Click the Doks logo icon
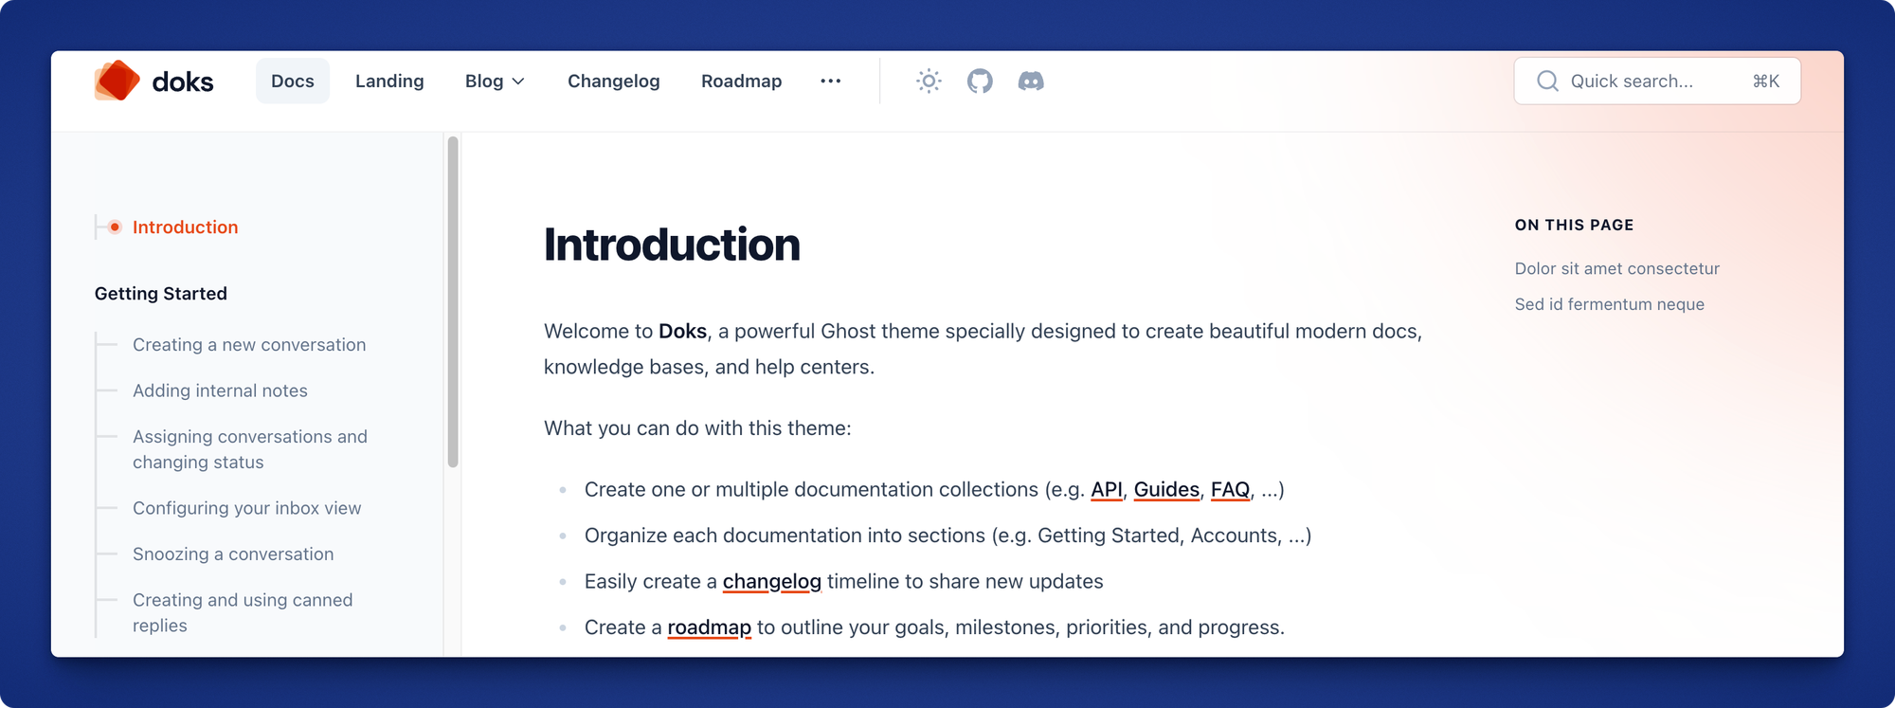The height and width of the screenshot is (708, 1895). click(117, 81)
